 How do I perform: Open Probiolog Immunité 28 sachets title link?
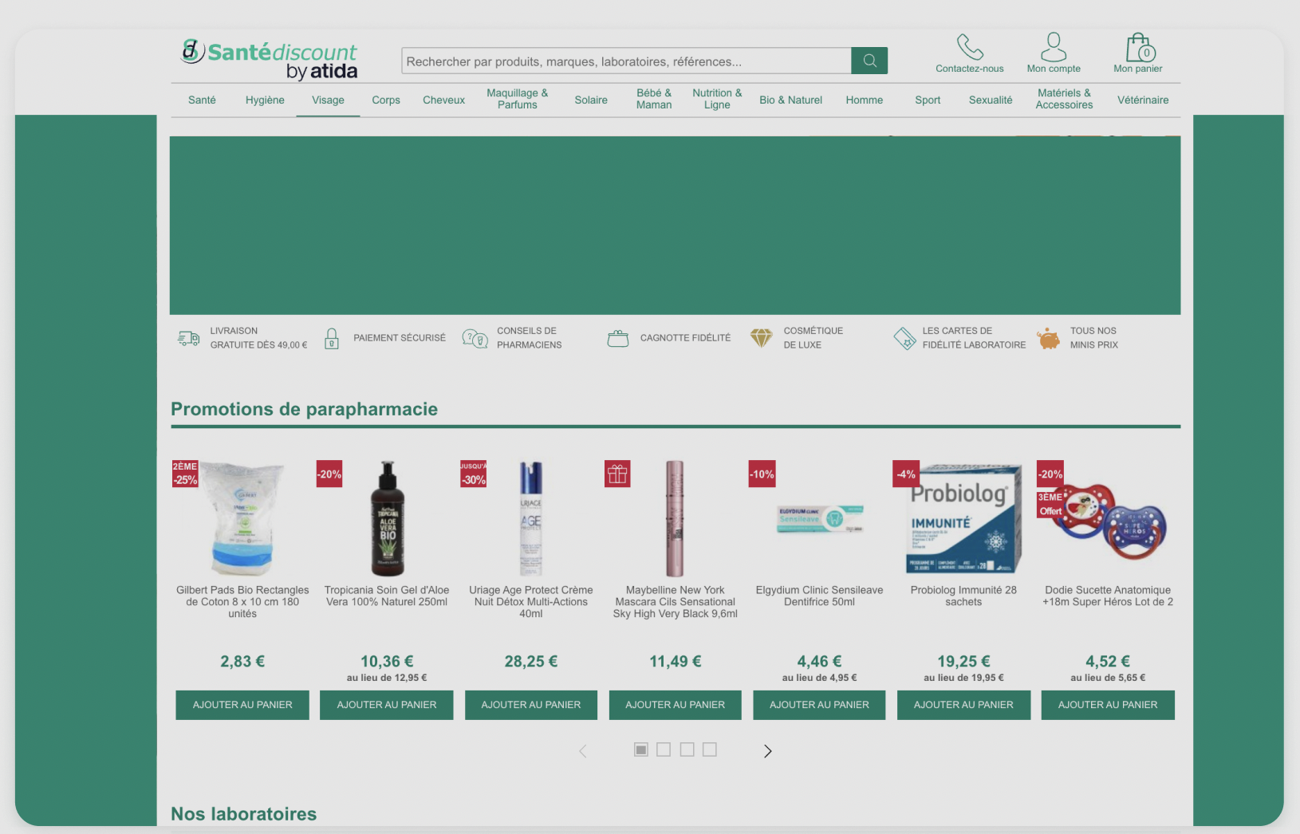point(963,596)
